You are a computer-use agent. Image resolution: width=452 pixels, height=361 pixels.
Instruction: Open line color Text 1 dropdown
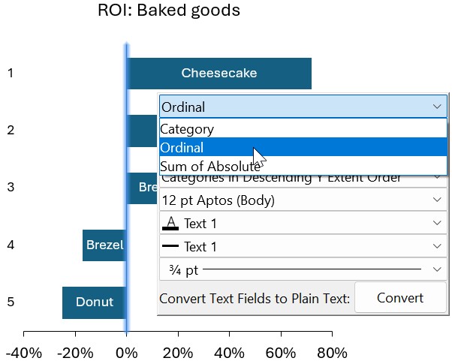tap(303, 246)
